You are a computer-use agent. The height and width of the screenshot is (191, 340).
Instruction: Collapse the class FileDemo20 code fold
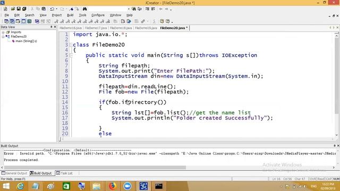(71, 45)
